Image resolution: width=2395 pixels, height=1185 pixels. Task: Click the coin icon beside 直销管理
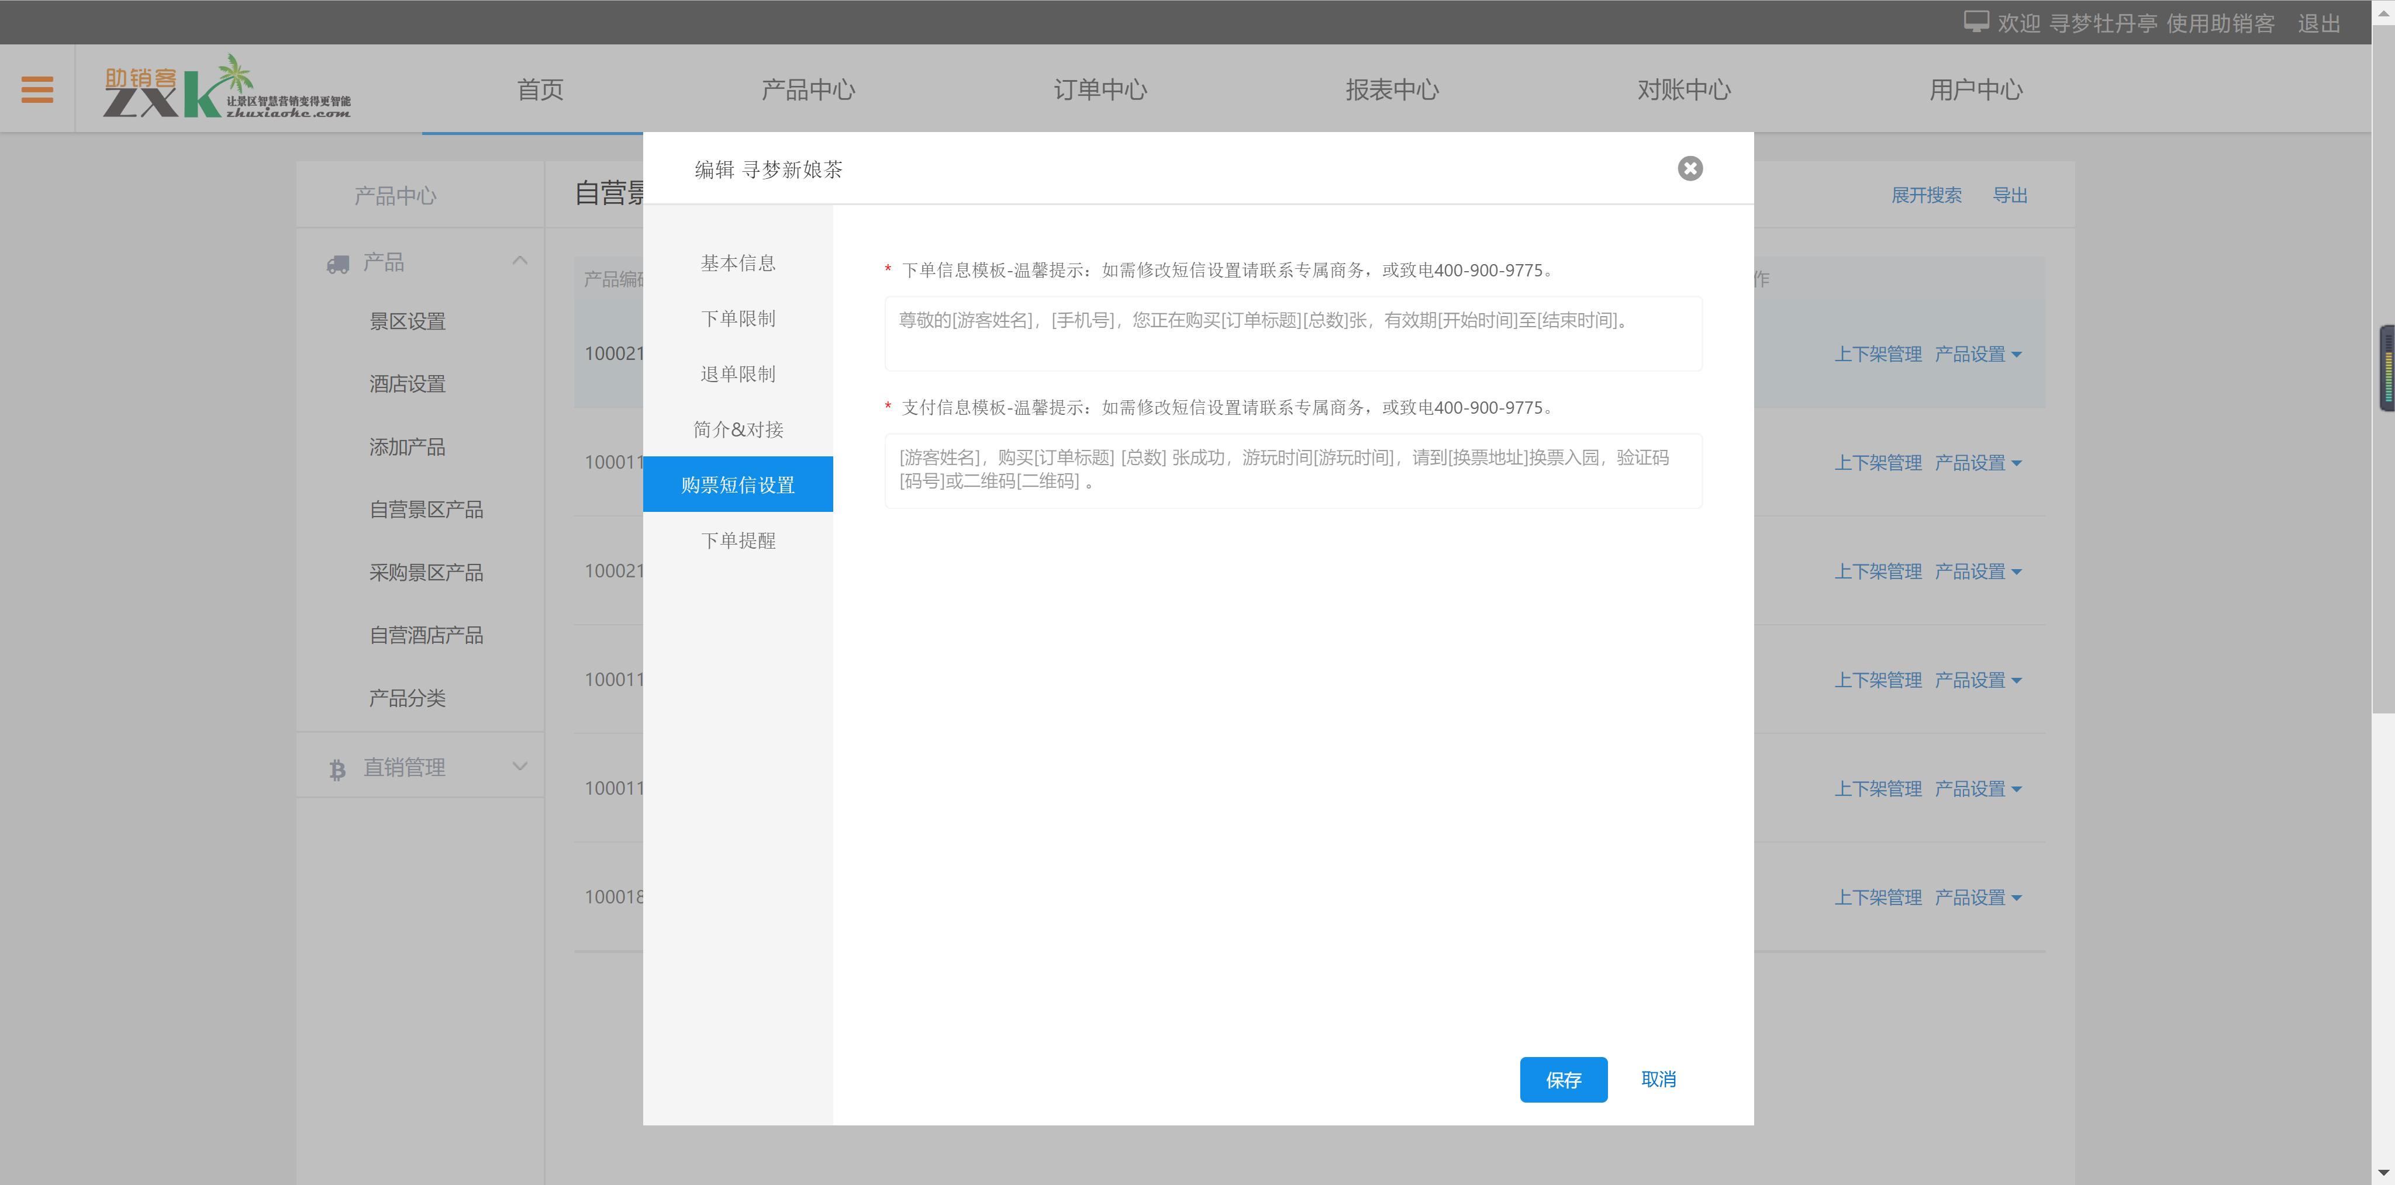click(337, 768)
